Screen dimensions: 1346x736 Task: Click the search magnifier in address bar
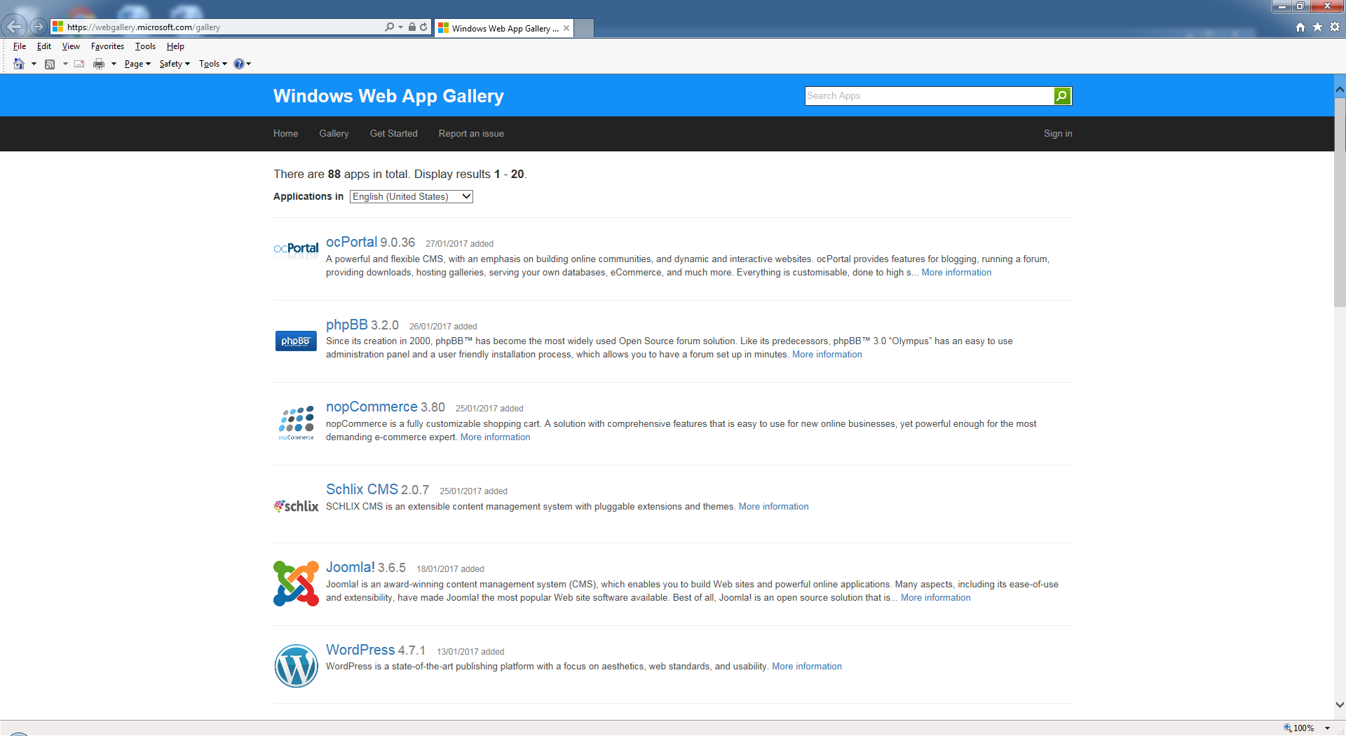(x=389, y=27)
